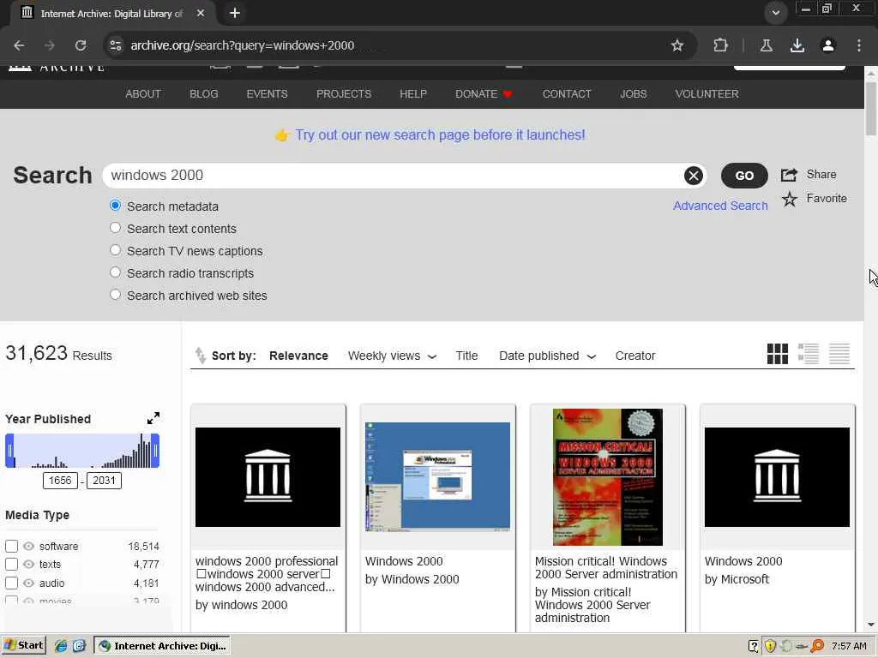The width and height of the screenshot is (878, 658).
Task: Sort results by Title
Action: (466, 356)
